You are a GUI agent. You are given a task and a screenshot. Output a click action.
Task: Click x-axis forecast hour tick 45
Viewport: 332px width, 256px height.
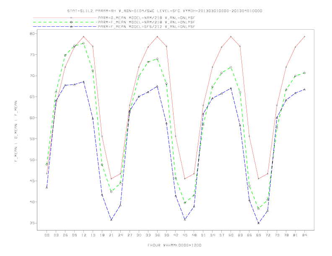(x=185, y=235)
